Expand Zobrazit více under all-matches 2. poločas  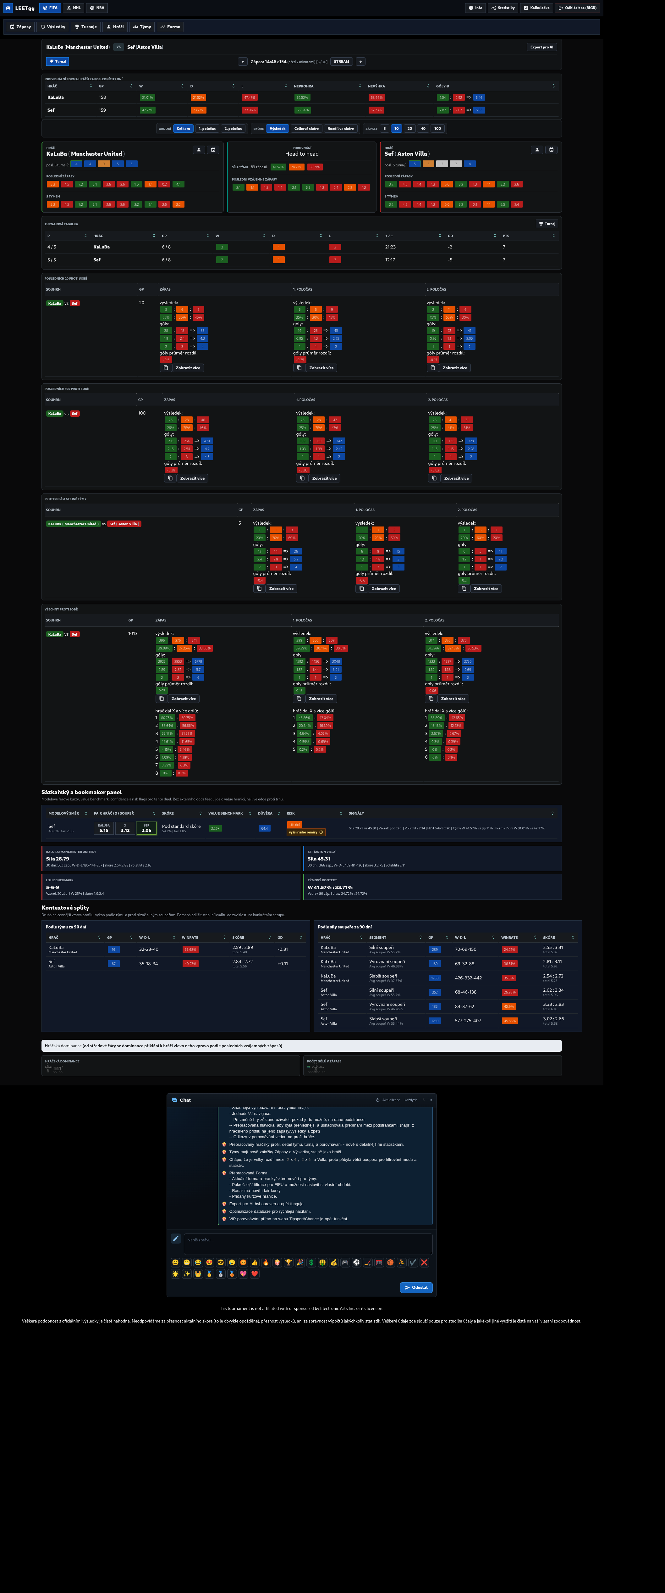click(453, 699)
